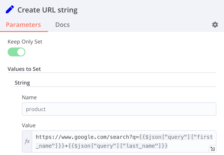Viewport: 224px width, 155px height.
Task: Click the fx expression icon
Action: 27,141
